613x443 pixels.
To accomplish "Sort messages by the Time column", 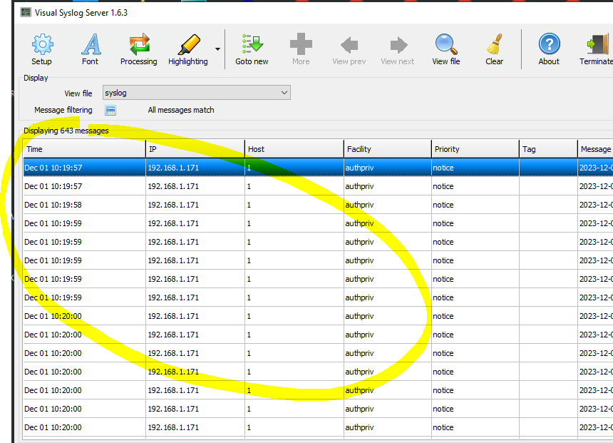I will click(84, 148).
